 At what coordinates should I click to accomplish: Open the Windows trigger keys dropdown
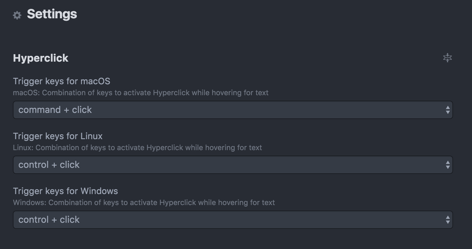tap(233, 220)
